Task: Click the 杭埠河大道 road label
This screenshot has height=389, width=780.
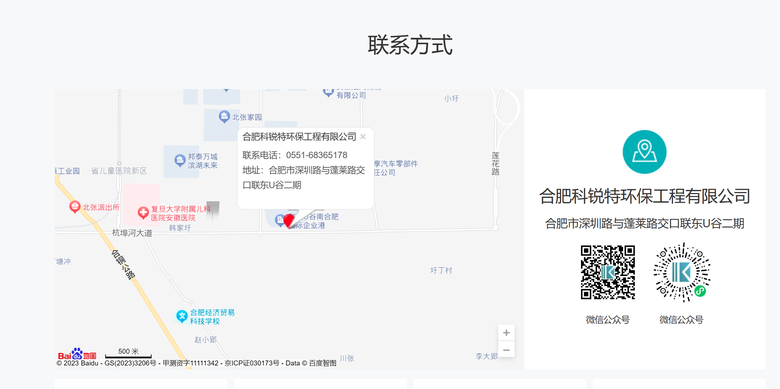Action: coord(132,233)
